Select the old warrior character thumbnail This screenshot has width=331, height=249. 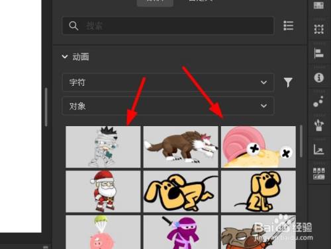click(x=258, y=232)
